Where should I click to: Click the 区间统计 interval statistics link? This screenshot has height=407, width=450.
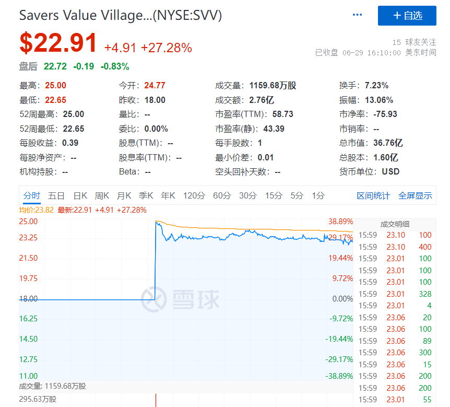pyautogui.click(x=375, y=195)
